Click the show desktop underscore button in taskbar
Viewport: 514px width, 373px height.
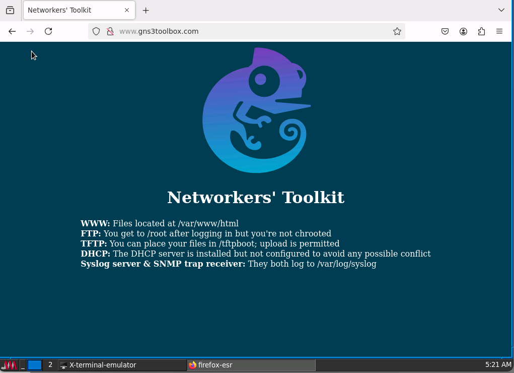click(23, 365)
